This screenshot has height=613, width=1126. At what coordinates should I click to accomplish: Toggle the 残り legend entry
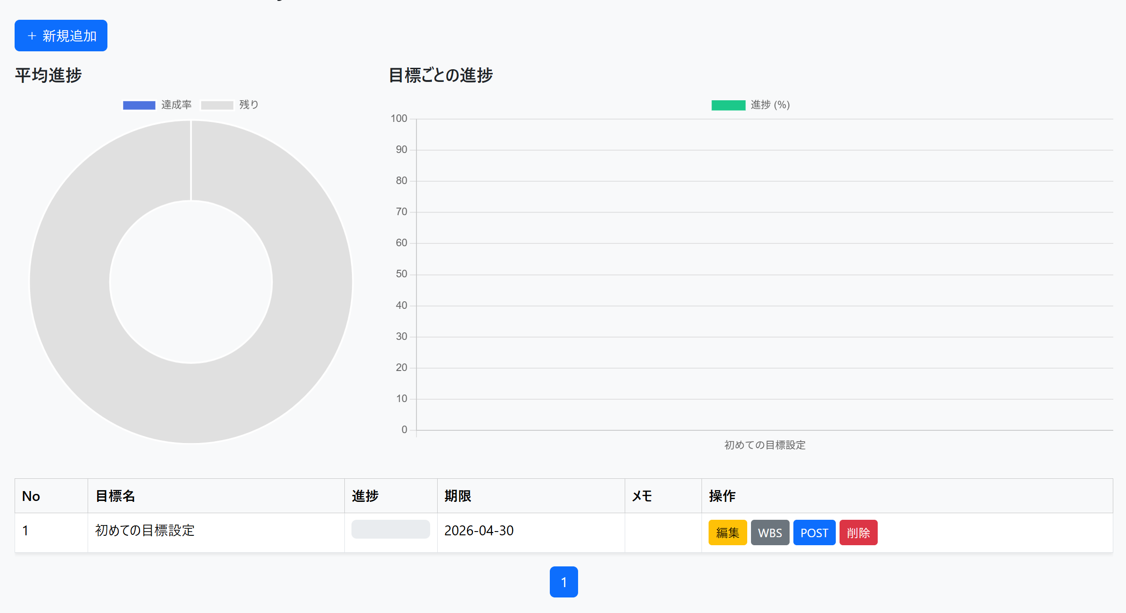click(247, 105)
